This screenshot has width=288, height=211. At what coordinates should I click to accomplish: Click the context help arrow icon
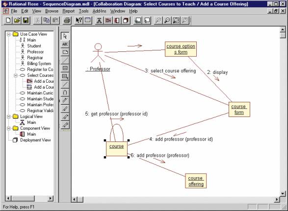pyautogui.click(x=79, y=21)
